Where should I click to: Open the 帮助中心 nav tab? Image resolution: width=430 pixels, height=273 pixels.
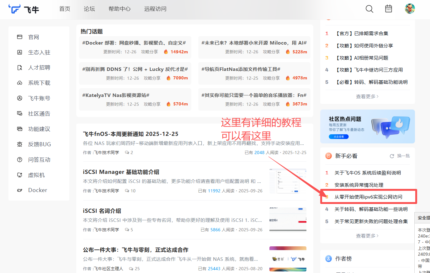tap(119, 9)
